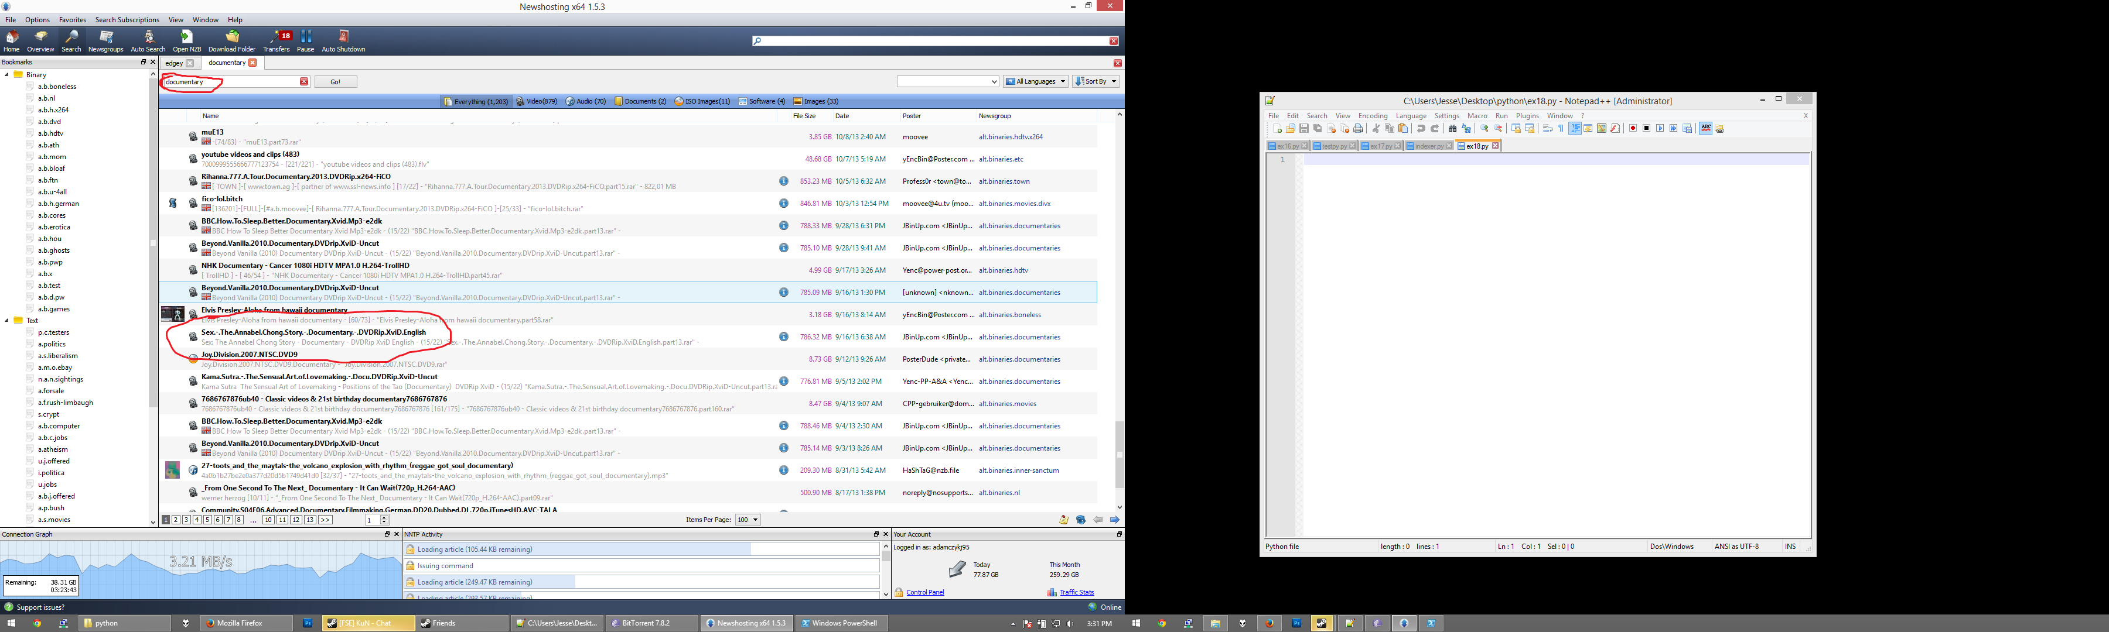
Task: Open the Search Subscriptions menu
Action: [127, 20]
